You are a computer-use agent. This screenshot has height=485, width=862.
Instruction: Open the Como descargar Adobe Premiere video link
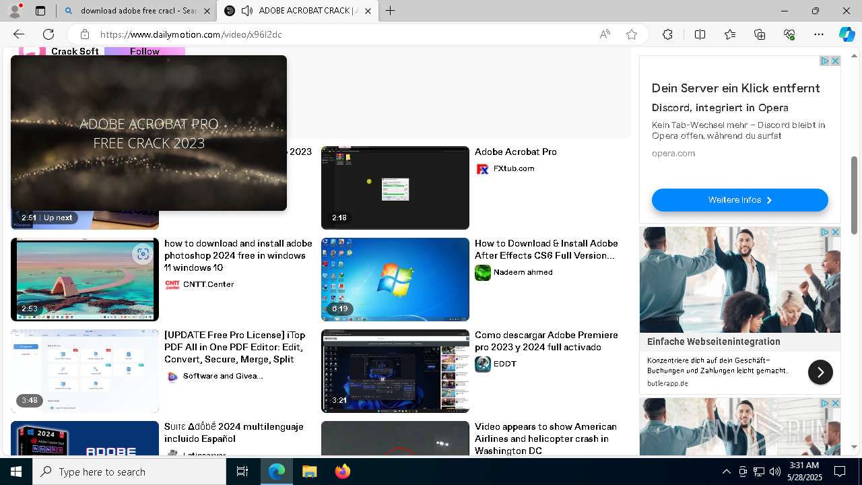(546, 341)
